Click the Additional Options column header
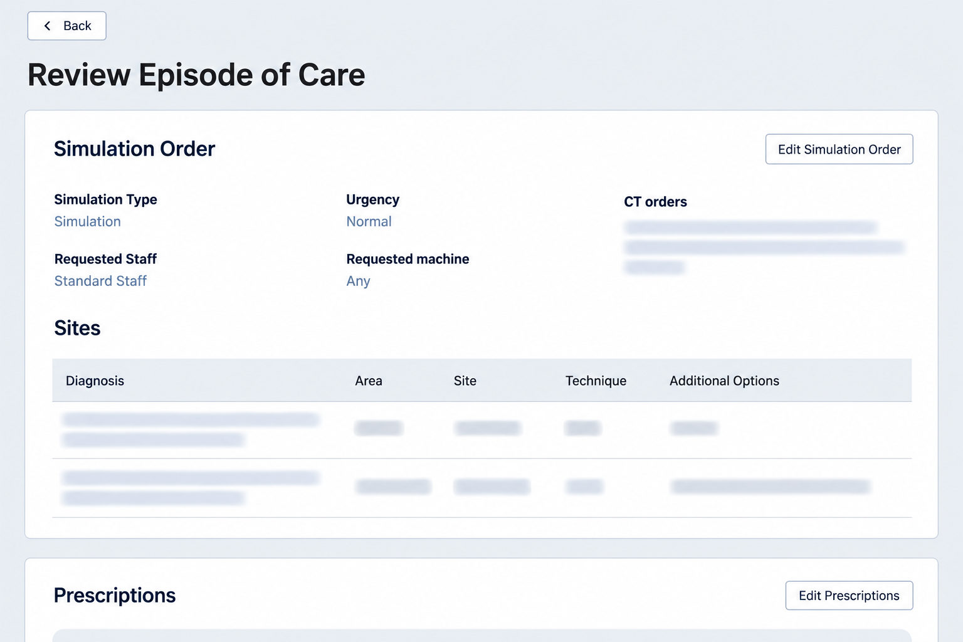This screenshot has height=642, width=963. (724, 381)
